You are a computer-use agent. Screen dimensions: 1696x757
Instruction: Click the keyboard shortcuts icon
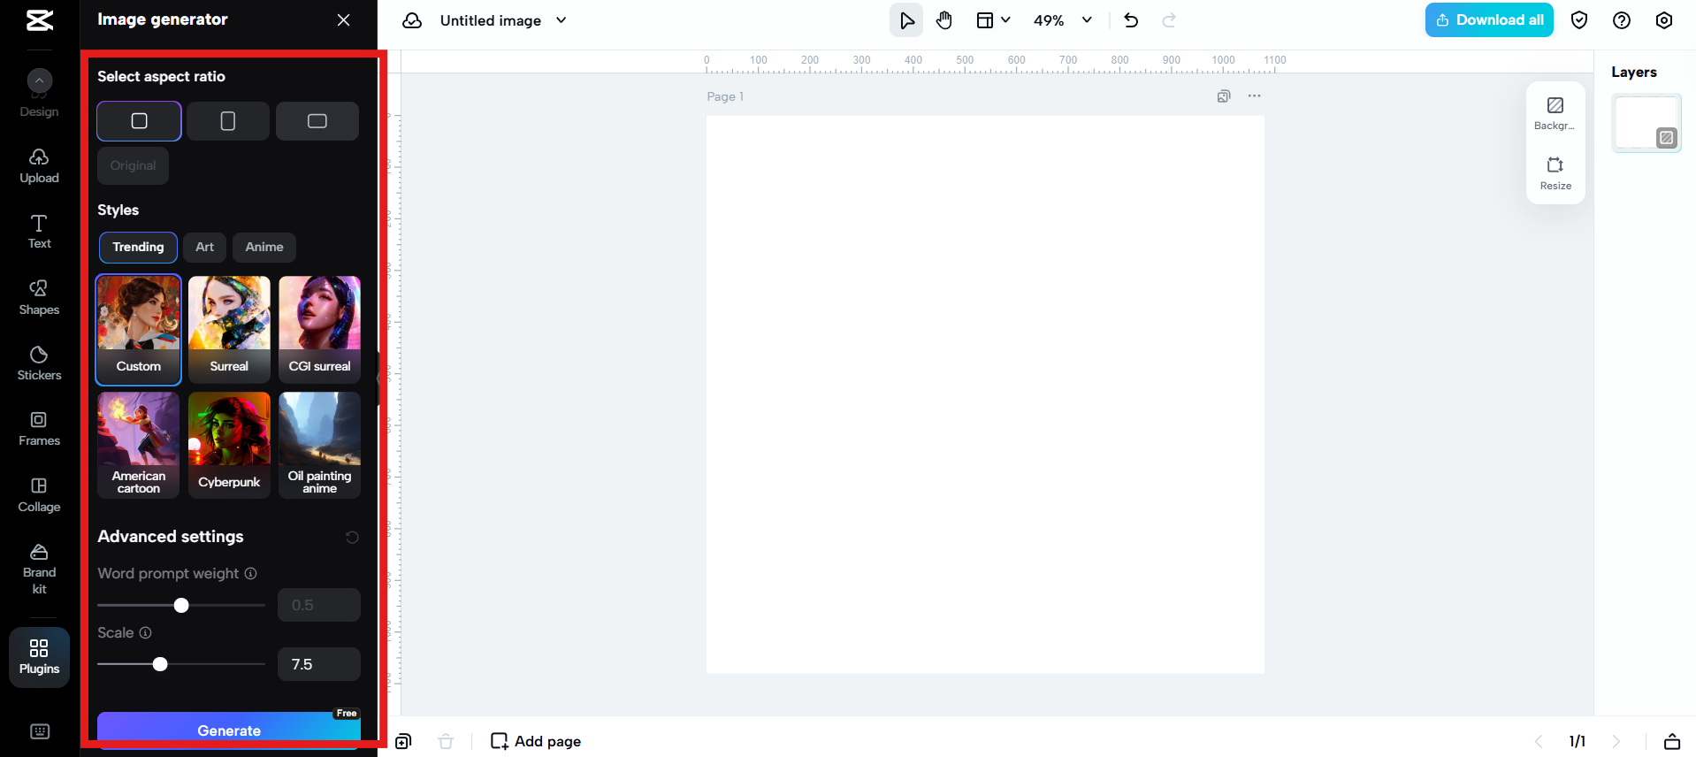click(x=40, y=731)
